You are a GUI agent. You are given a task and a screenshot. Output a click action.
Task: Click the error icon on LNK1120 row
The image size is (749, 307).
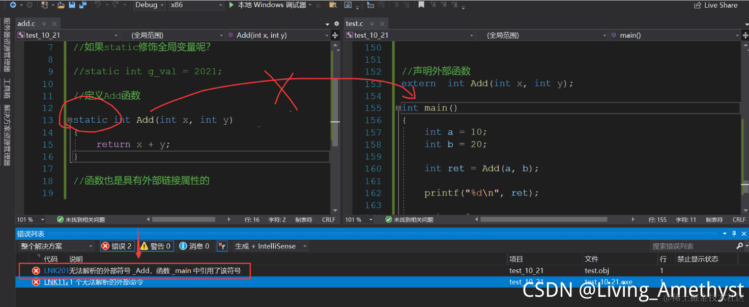(x=36, y=282)
